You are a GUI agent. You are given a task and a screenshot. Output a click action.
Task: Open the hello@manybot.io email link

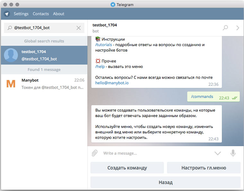[x=111, y=83]
